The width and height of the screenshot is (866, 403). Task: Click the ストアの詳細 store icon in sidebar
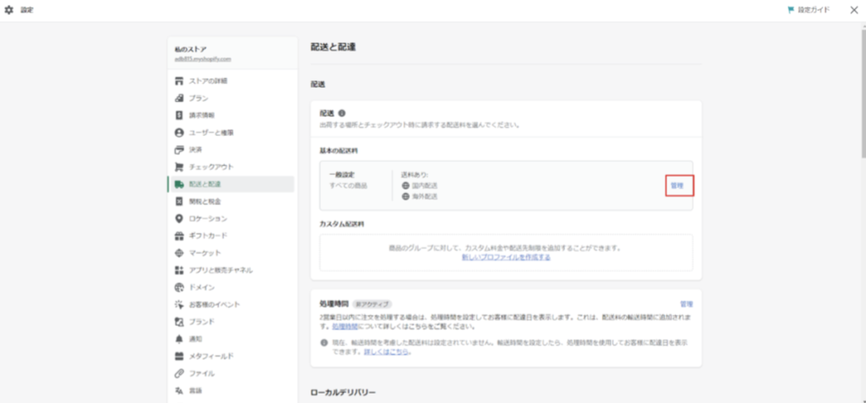tap(178, 81)
